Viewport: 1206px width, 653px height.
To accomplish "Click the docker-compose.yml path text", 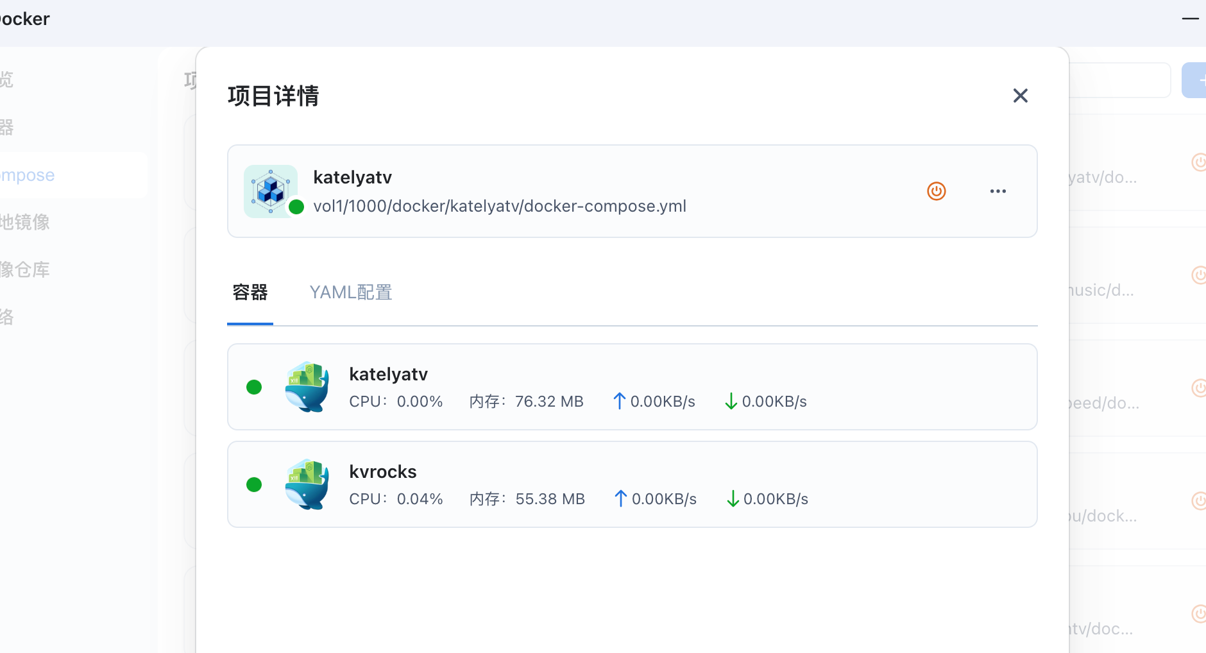I will click(499, 206).
